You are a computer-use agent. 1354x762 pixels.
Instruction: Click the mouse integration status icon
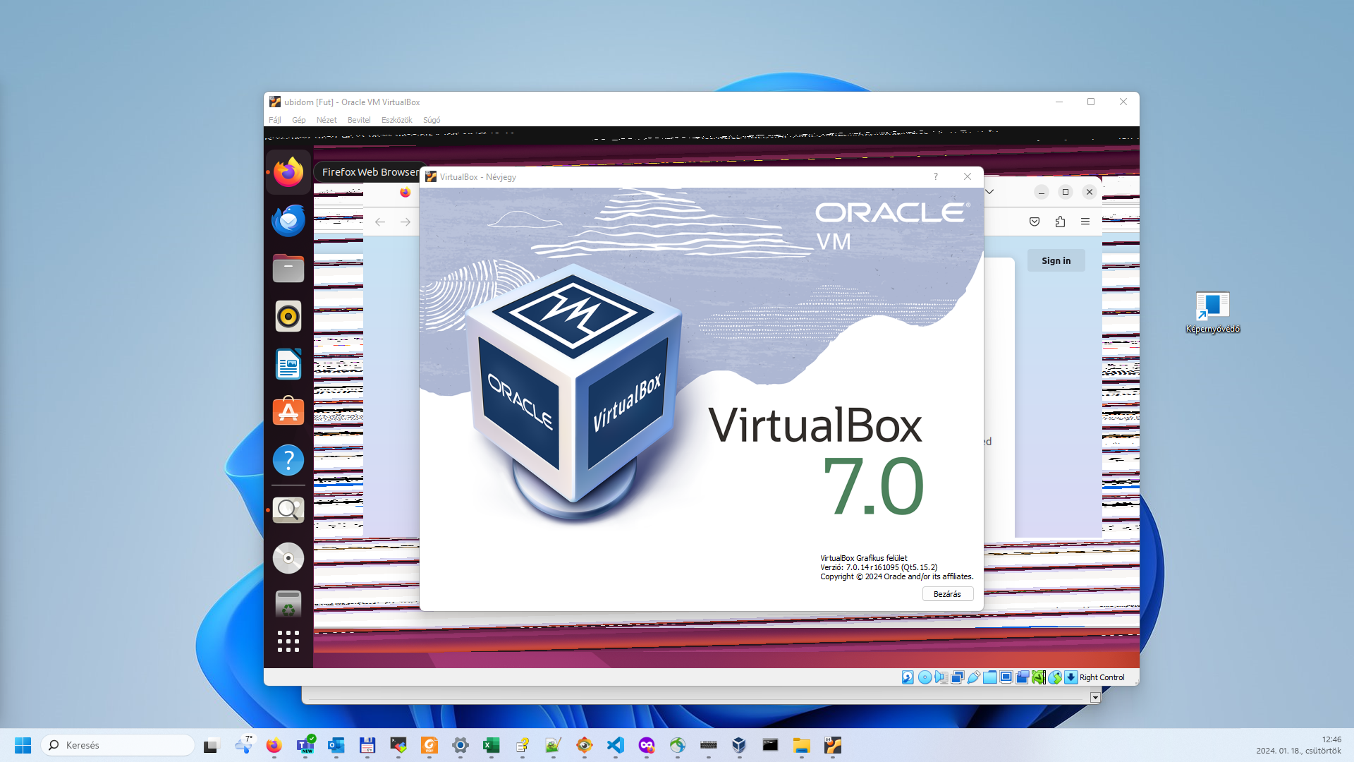tap(1054, 677)
